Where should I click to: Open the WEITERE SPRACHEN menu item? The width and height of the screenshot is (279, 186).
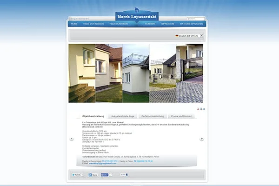(x=192, y=24)
